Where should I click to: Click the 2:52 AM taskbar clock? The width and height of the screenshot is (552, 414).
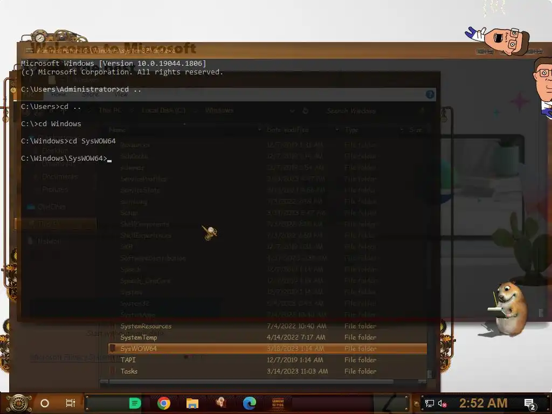click(x=483, y=403)
